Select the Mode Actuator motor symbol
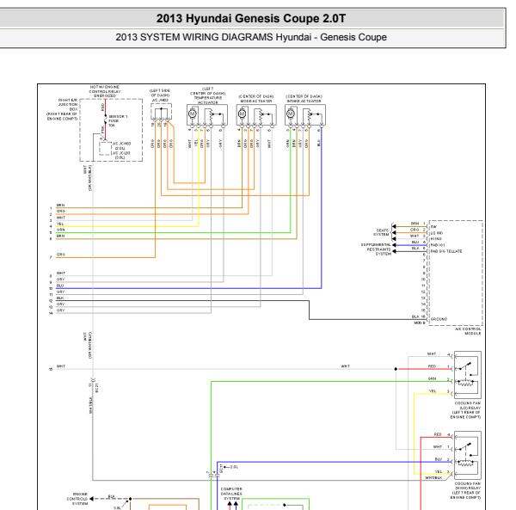 pyautogui.click(x=242, y=114)
